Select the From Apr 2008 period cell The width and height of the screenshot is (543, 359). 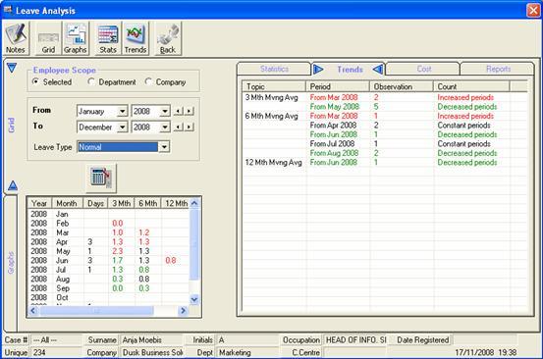coord(333,126)
